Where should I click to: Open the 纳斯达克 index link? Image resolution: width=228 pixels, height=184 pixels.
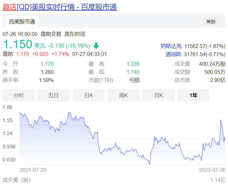[171, 46]
